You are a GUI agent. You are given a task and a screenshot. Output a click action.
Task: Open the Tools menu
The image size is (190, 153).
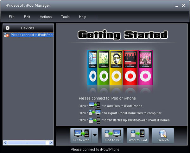(65, 17)
